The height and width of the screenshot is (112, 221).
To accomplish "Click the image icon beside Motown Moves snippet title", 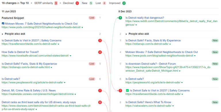I will pos(3,24).
